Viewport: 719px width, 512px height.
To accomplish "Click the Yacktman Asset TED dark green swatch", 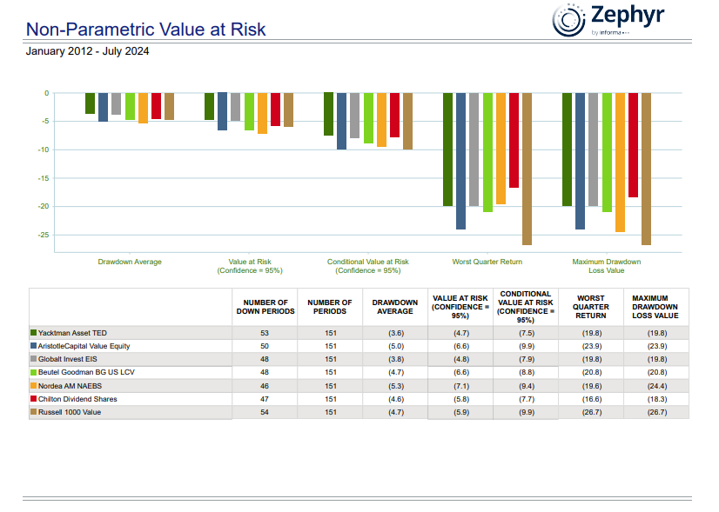I will coord(34,333).
